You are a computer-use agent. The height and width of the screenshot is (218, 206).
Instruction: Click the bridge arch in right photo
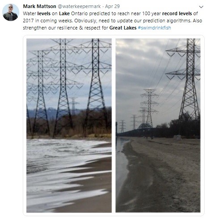pos(145,126)
